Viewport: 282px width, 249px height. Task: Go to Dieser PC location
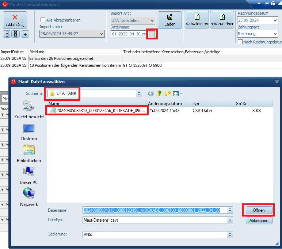[28, 175]
